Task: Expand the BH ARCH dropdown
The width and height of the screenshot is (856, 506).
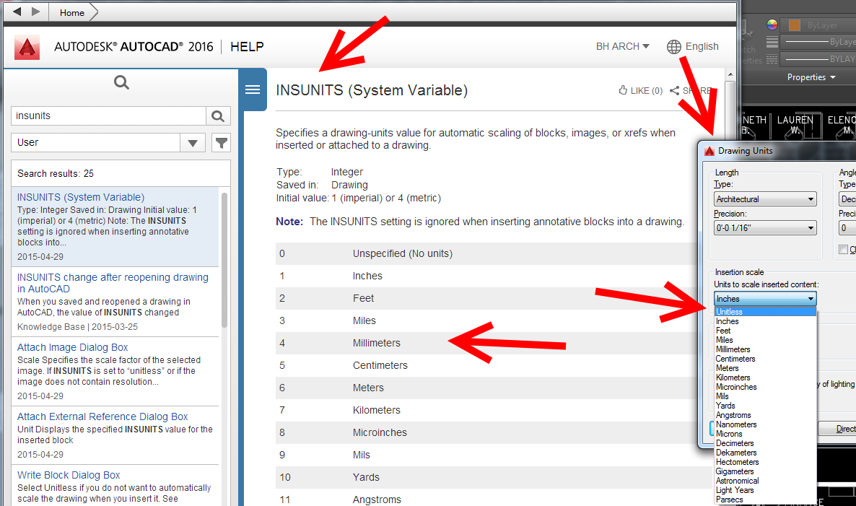Action: tap(622, 46)
